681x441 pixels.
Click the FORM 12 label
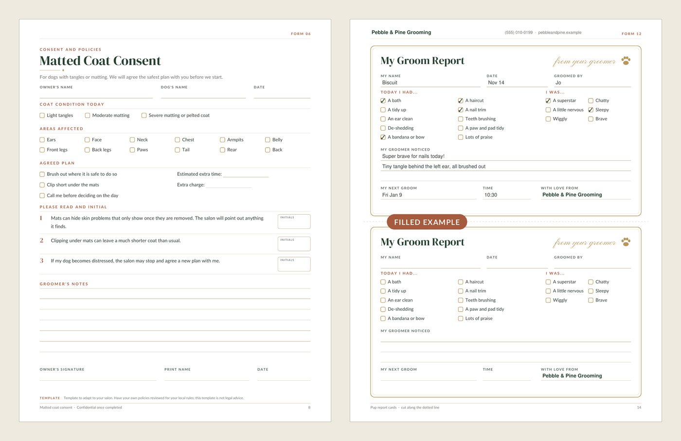coord(631,34)
